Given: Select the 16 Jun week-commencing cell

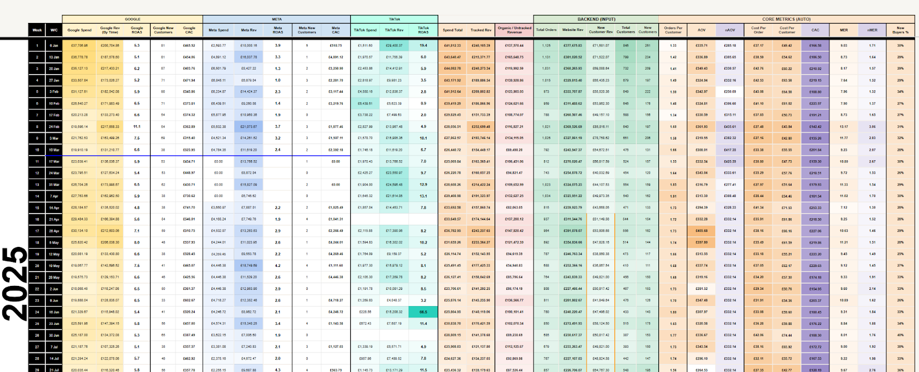Looking at the screenshot, I should (54, 312).
